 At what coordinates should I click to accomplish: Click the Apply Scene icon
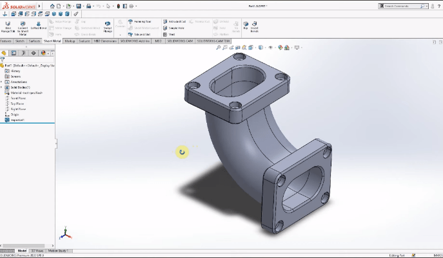tap(287, 48)
